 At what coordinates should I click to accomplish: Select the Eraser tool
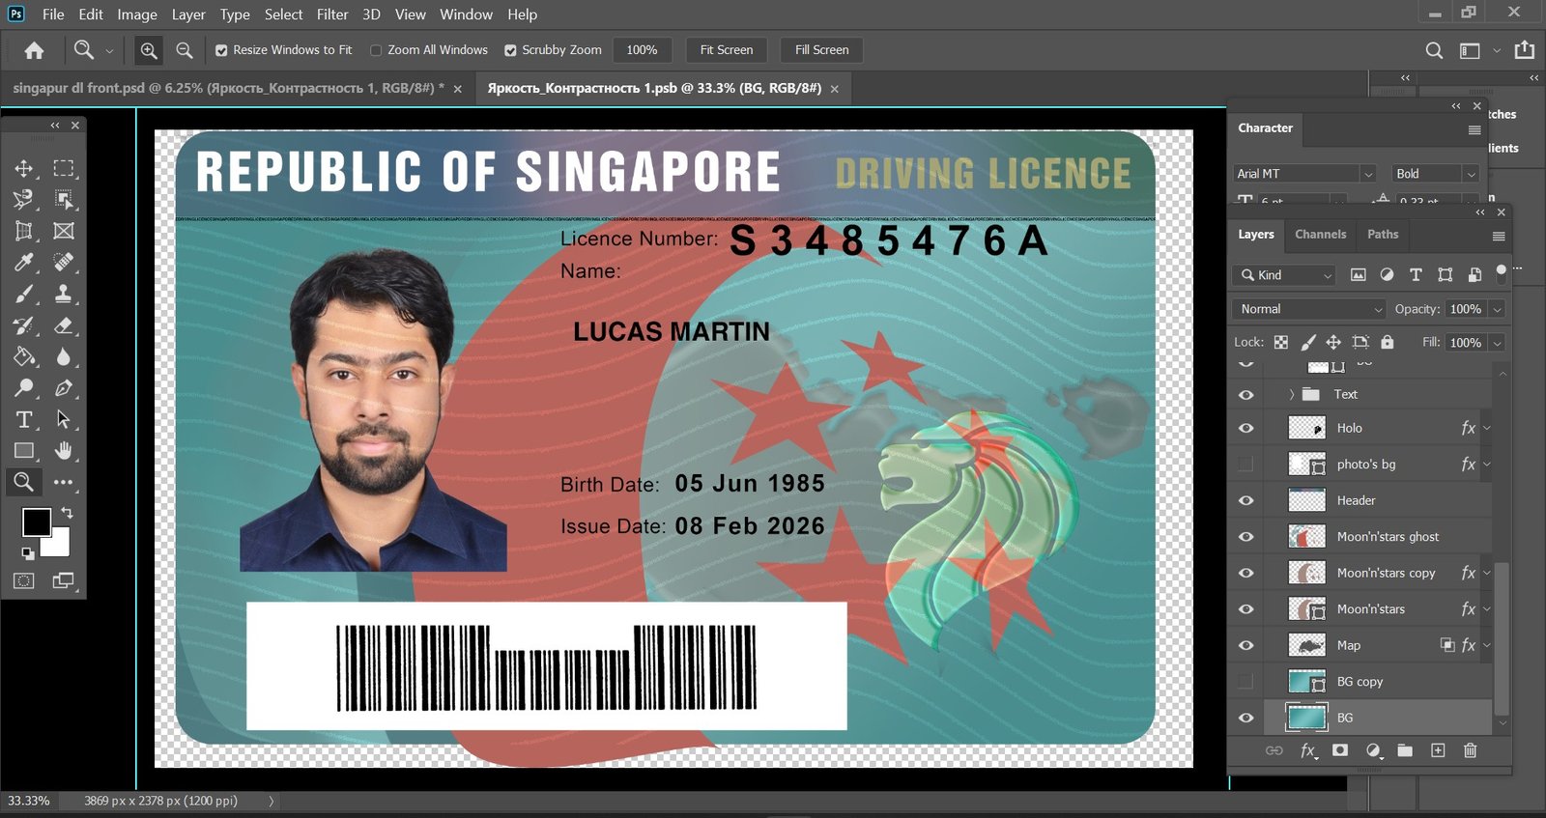pos(64,326)
